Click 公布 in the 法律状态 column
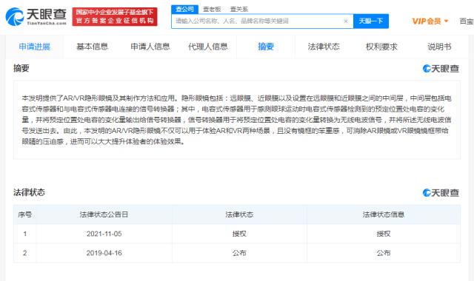Screen dimensions: 474x281 pos(239,253)
